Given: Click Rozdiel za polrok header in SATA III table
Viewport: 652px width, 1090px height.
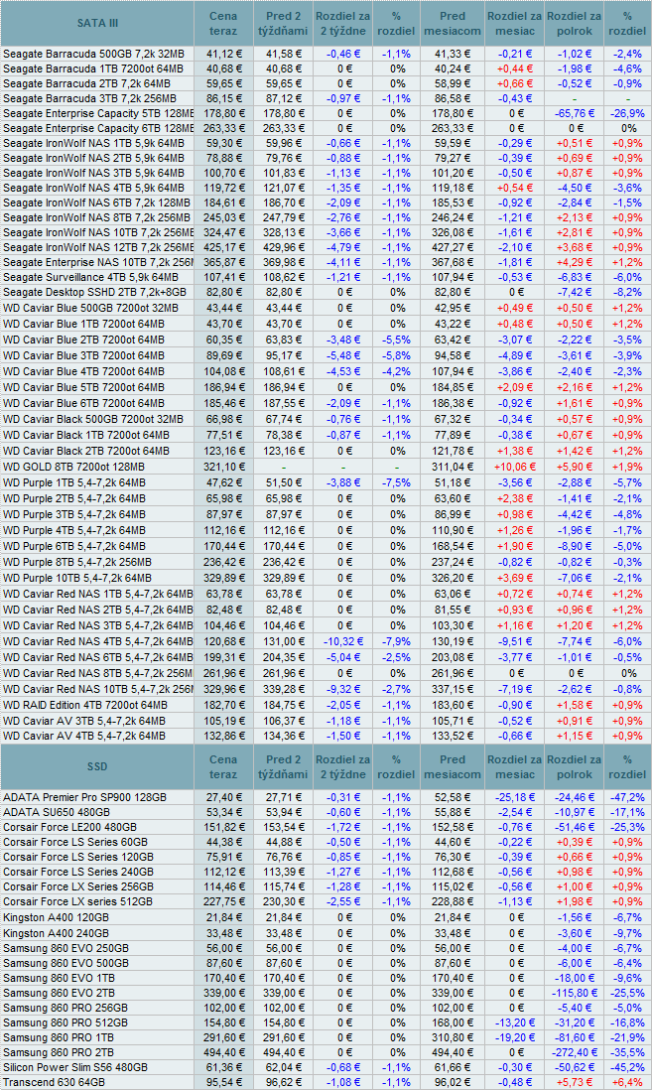Looking at the screenshot, I should [x=574, y=22].
